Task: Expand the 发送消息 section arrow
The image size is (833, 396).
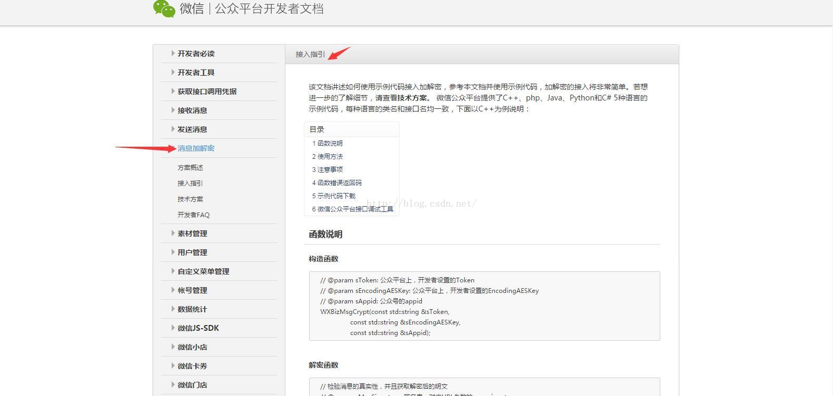Action: point(173,129)
